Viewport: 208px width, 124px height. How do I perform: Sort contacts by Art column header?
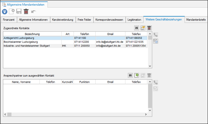coord(67,34)
